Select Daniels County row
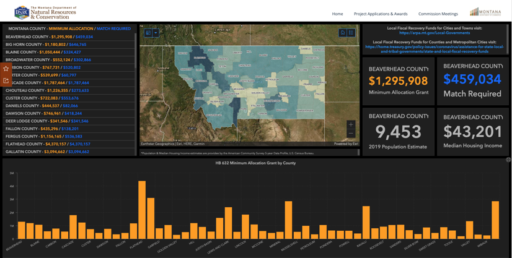 coord(69,106)
